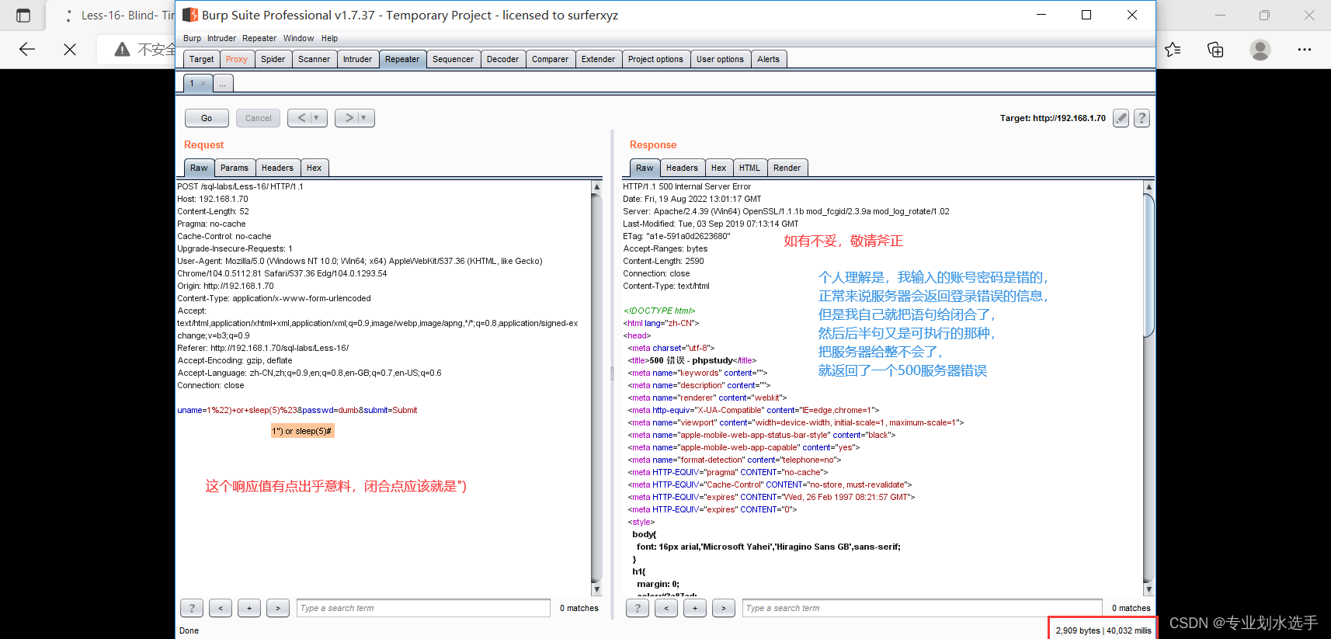Open Edge settings and more menu
Viewport: 1331px width, 639px height.
1305,50
